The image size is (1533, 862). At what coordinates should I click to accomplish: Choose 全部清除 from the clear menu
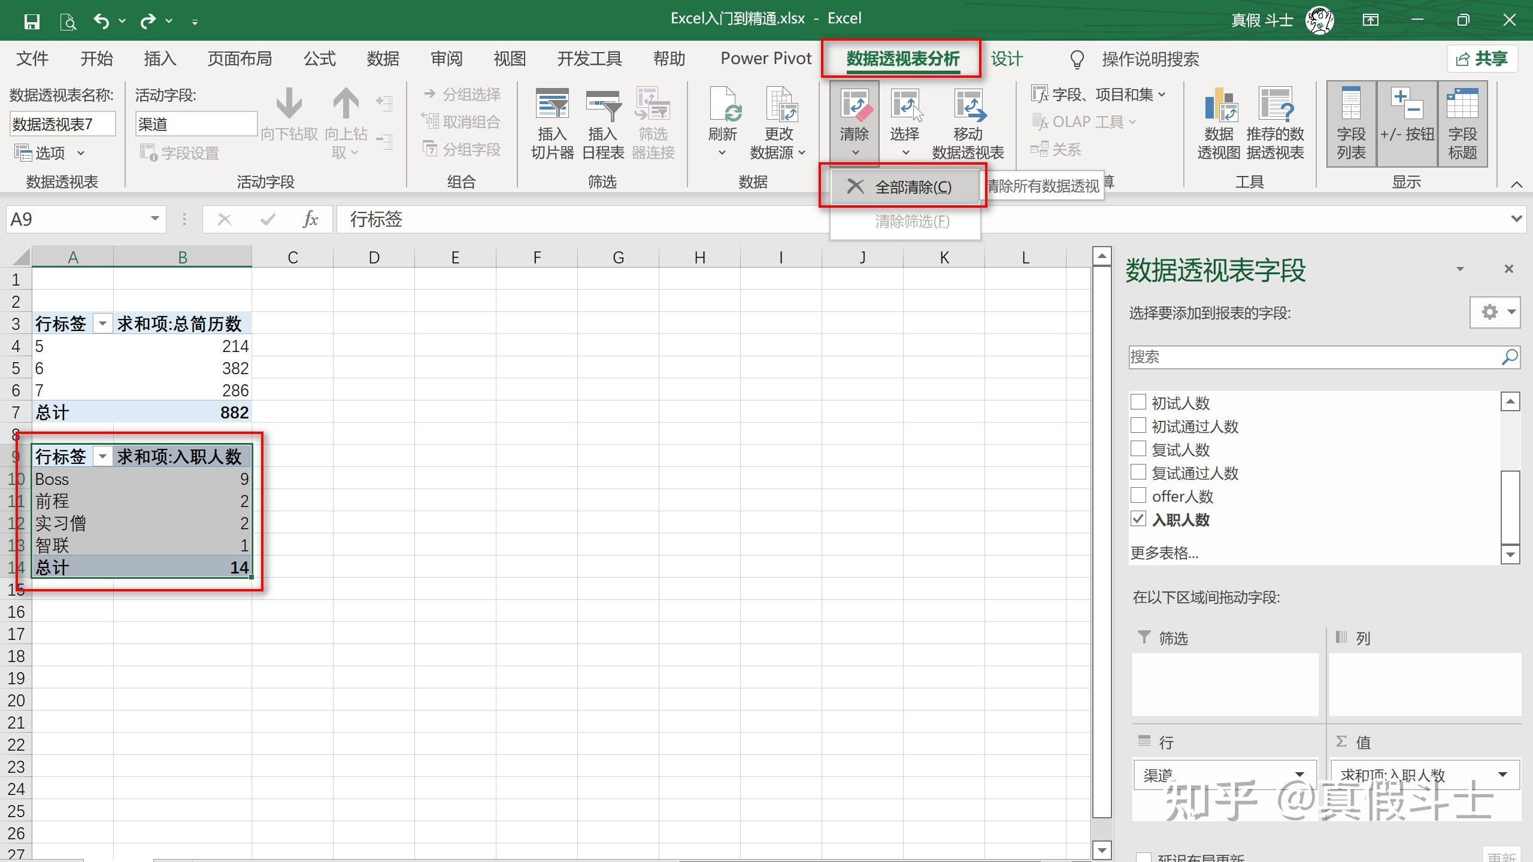pyautogui.click(x=912, y=187)
